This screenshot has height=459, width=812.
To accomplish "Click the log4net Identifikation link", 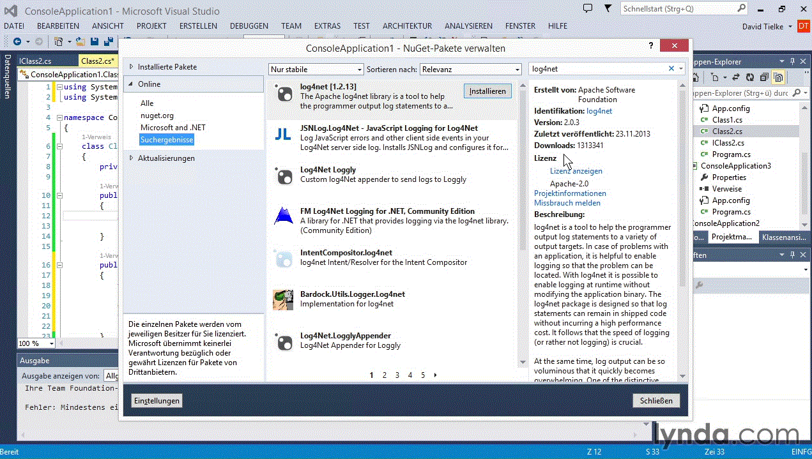I will (x=599, y=111).
